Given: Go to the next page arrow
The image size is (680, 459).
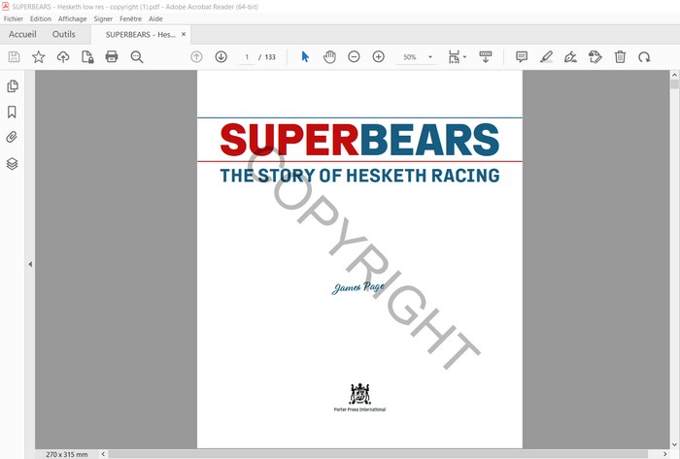Looking at the screenshot, I should 221,56.
